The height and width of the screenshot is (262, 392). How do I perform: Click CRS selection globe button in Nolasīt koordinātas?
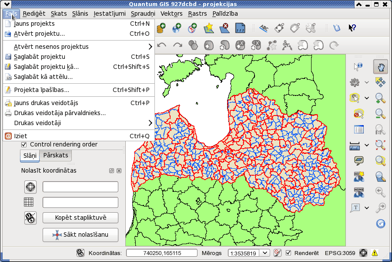[x=30, y=187]
